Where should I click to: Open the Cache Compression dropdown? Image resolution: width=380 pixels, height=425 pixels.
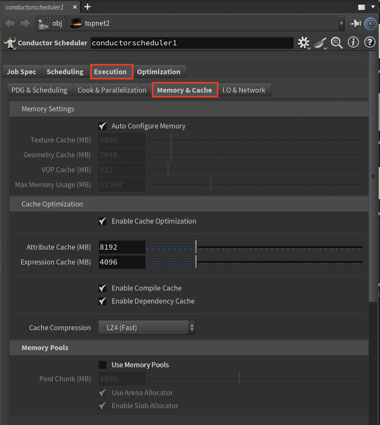[147, 328]
